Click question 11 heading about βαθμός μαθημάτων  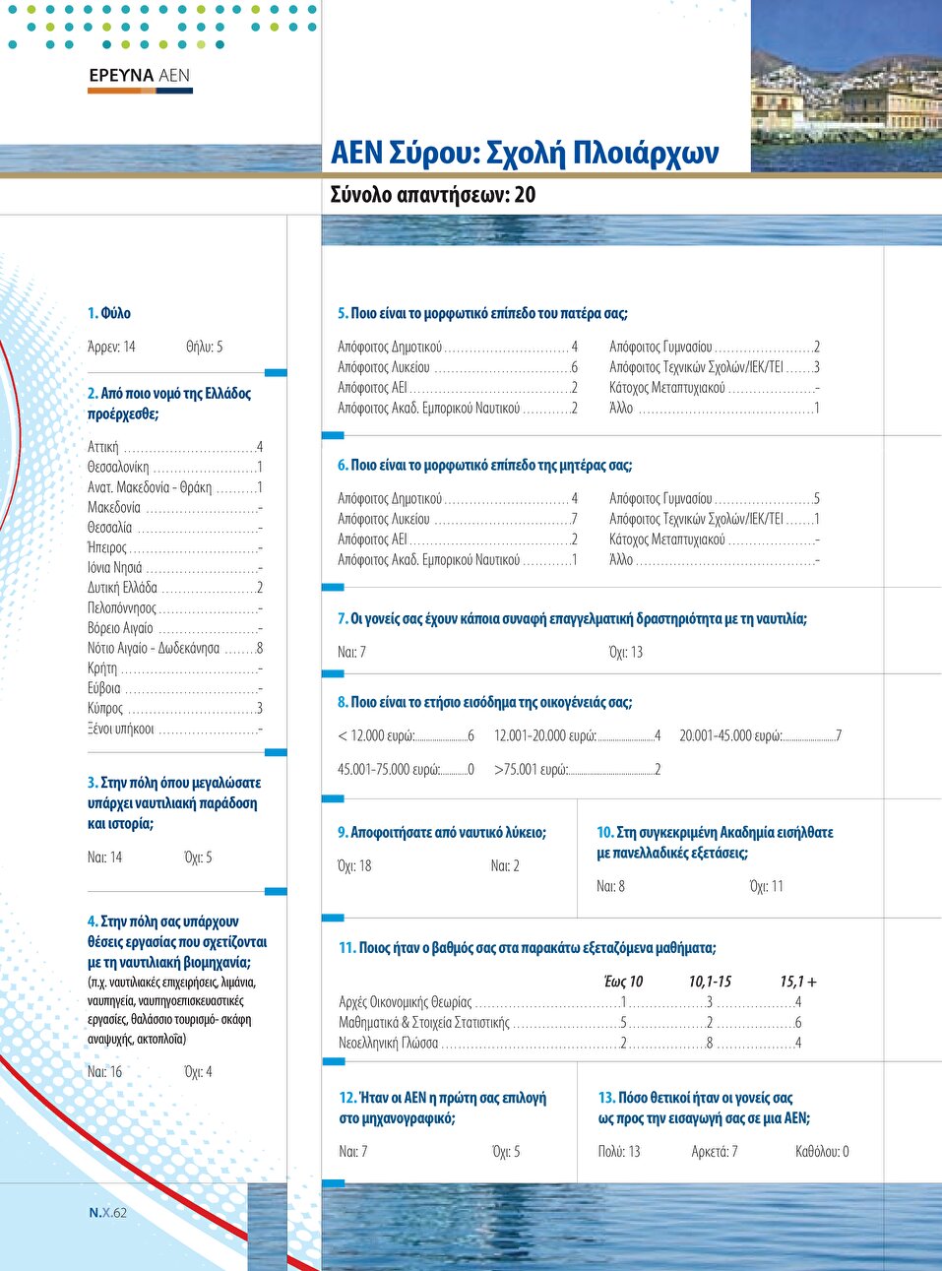click(x=528, y=947)
